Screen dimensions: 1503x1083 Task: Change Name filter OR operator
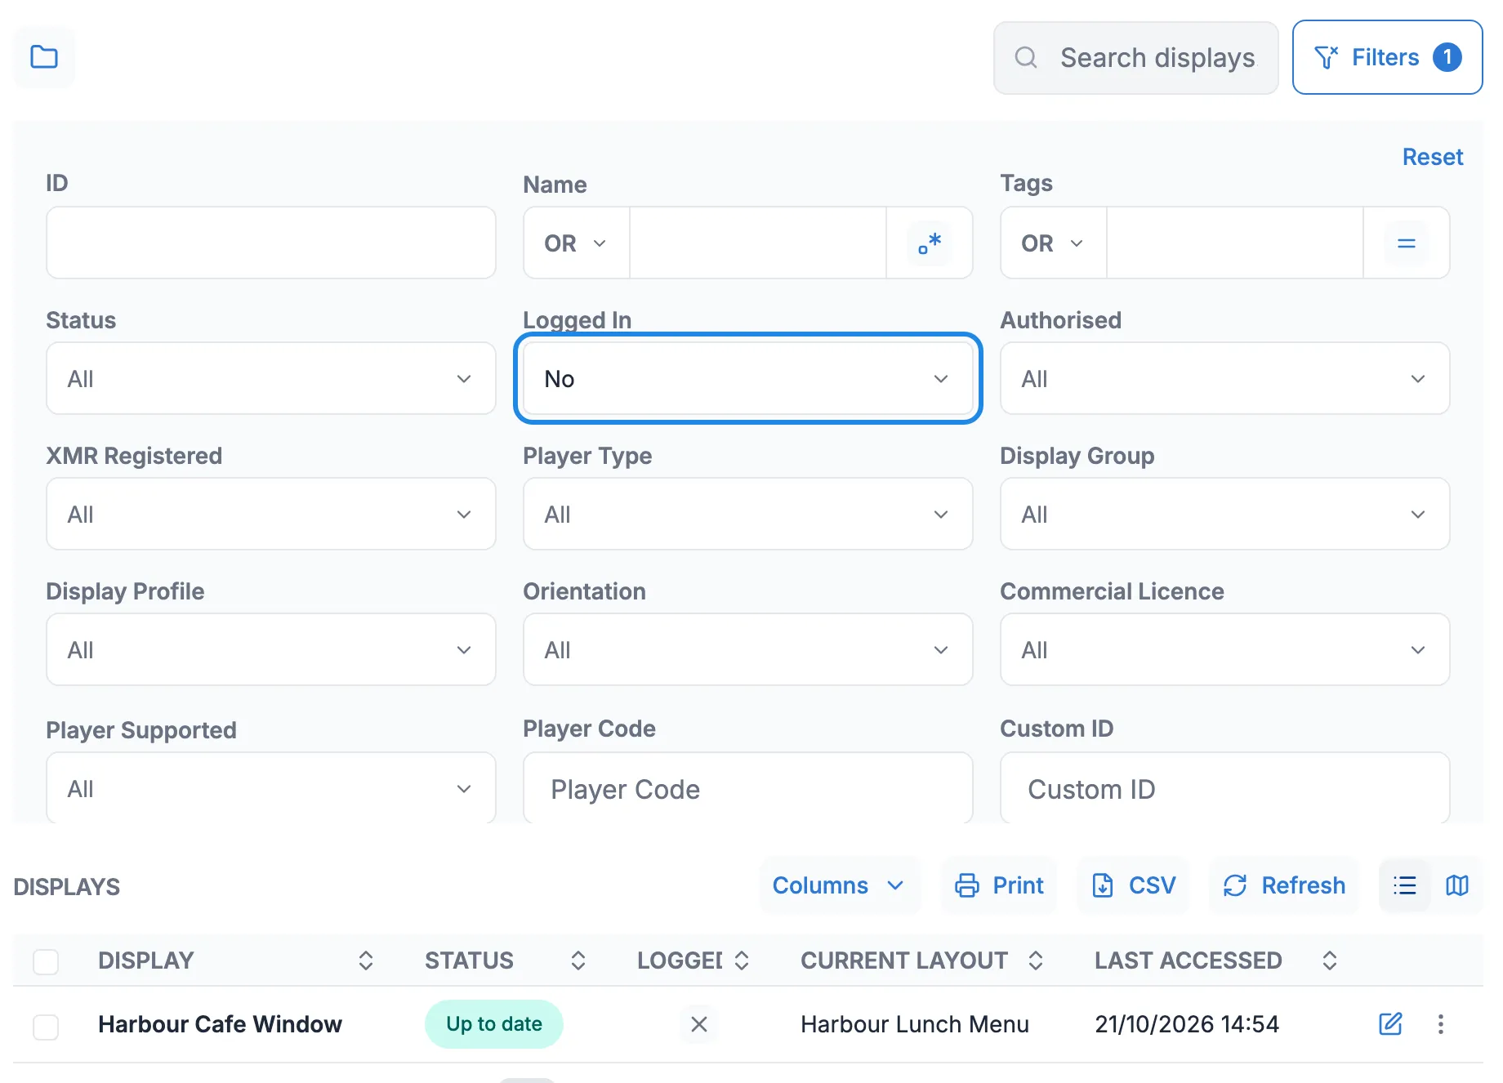pyautogui.click(x=577, y=243)
